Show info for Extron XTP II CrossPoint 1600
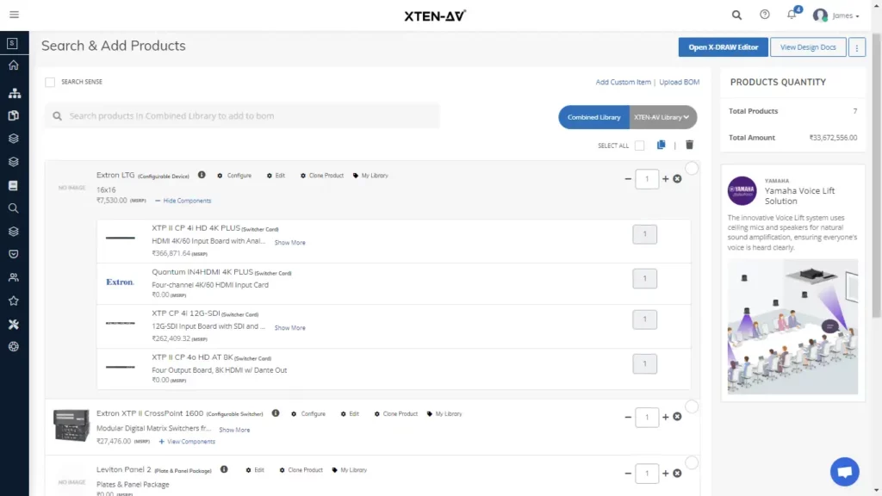This screenshot has height=496, width=882. click(276, 413)
